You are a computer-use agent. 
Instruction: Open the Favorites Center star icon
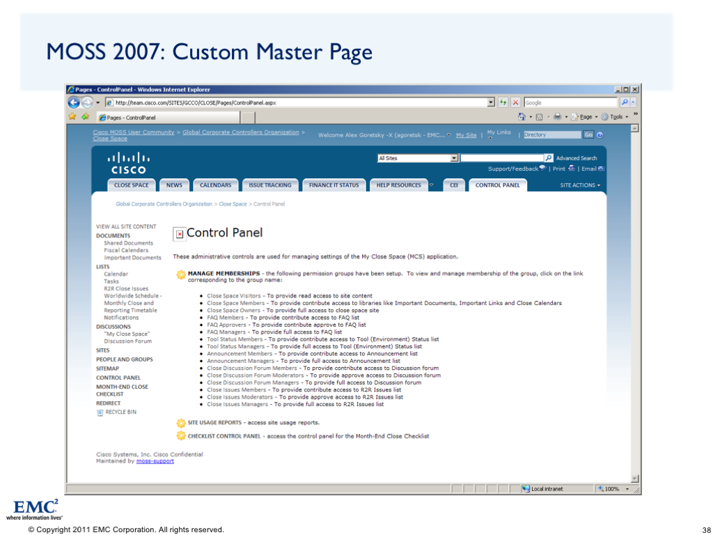tap(72, 117)
